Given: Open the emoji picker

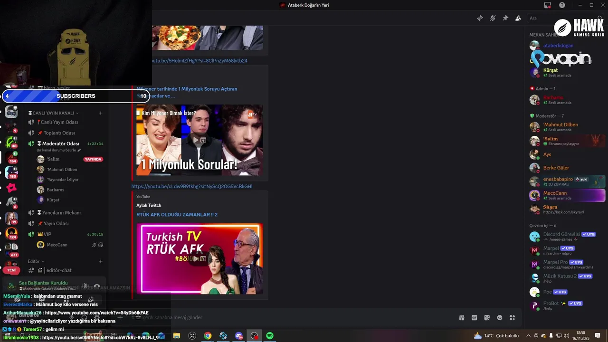Looking at the screenshot, I should coord(500,317).
